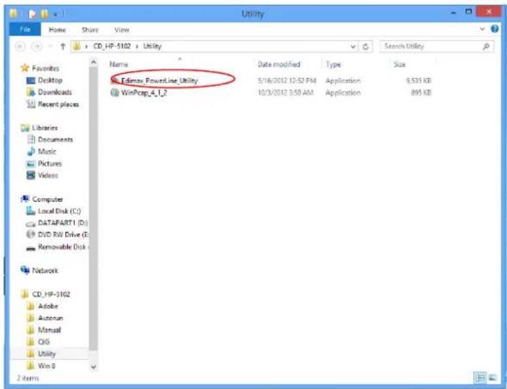
Task: Sort files by Date modified column
Action: click(279, 64)
